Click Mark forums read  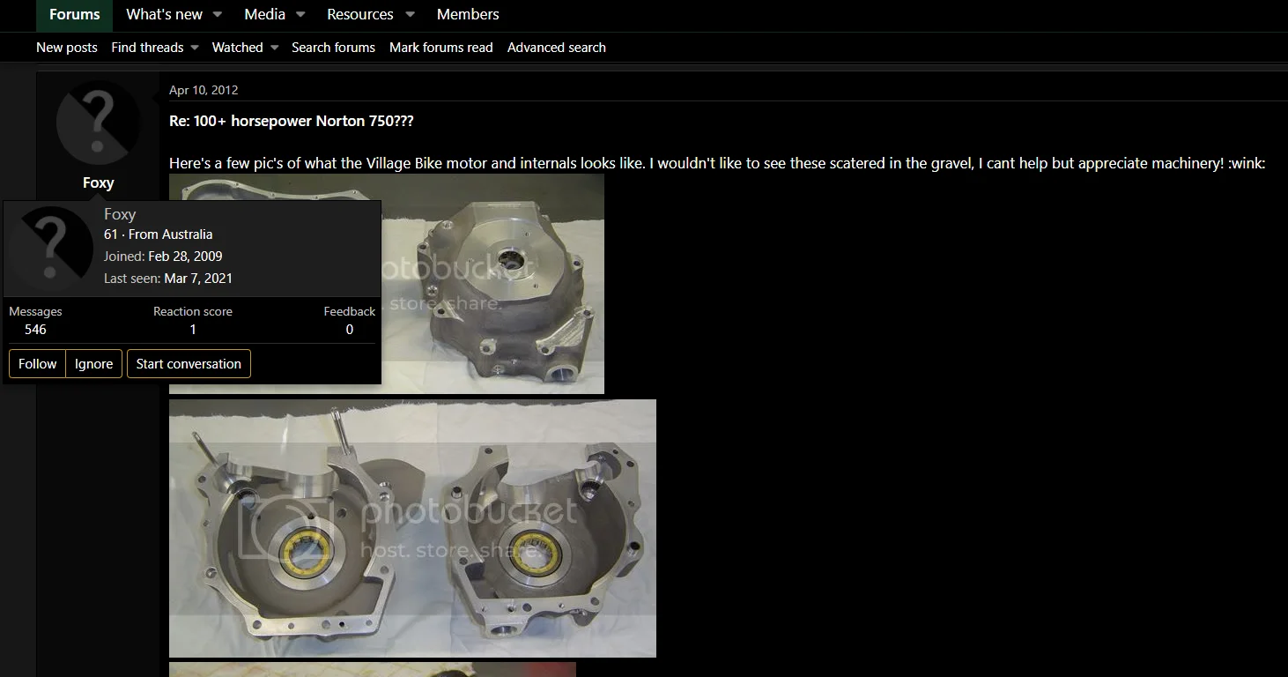pyautogui.click(x=440, y=48)
